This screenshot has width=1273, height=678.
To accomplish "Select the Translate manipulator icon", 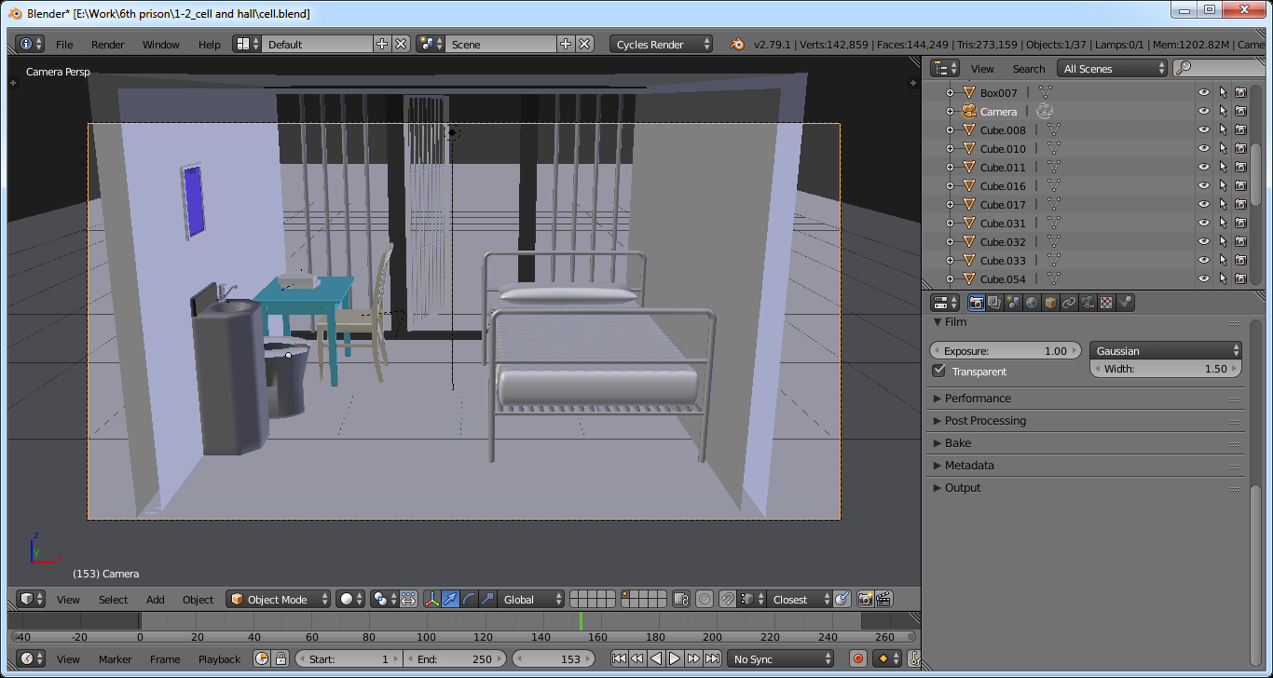I will point(451,599).
